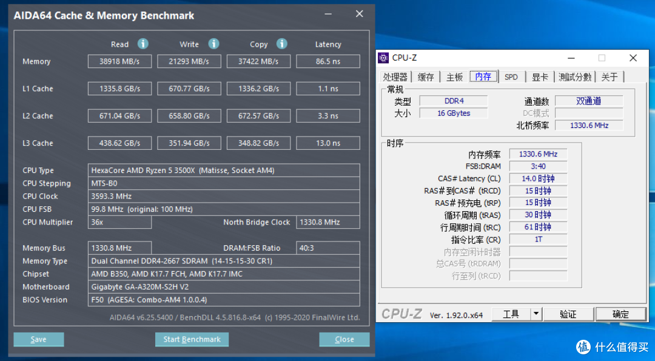Open the SPD tab in CPU-Z
The width and height of the screenshot is (655, 361).
tap(511, 77)
